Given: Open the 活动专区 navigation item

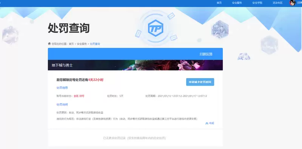Looking at the screenshot, I should pos(277,3).
